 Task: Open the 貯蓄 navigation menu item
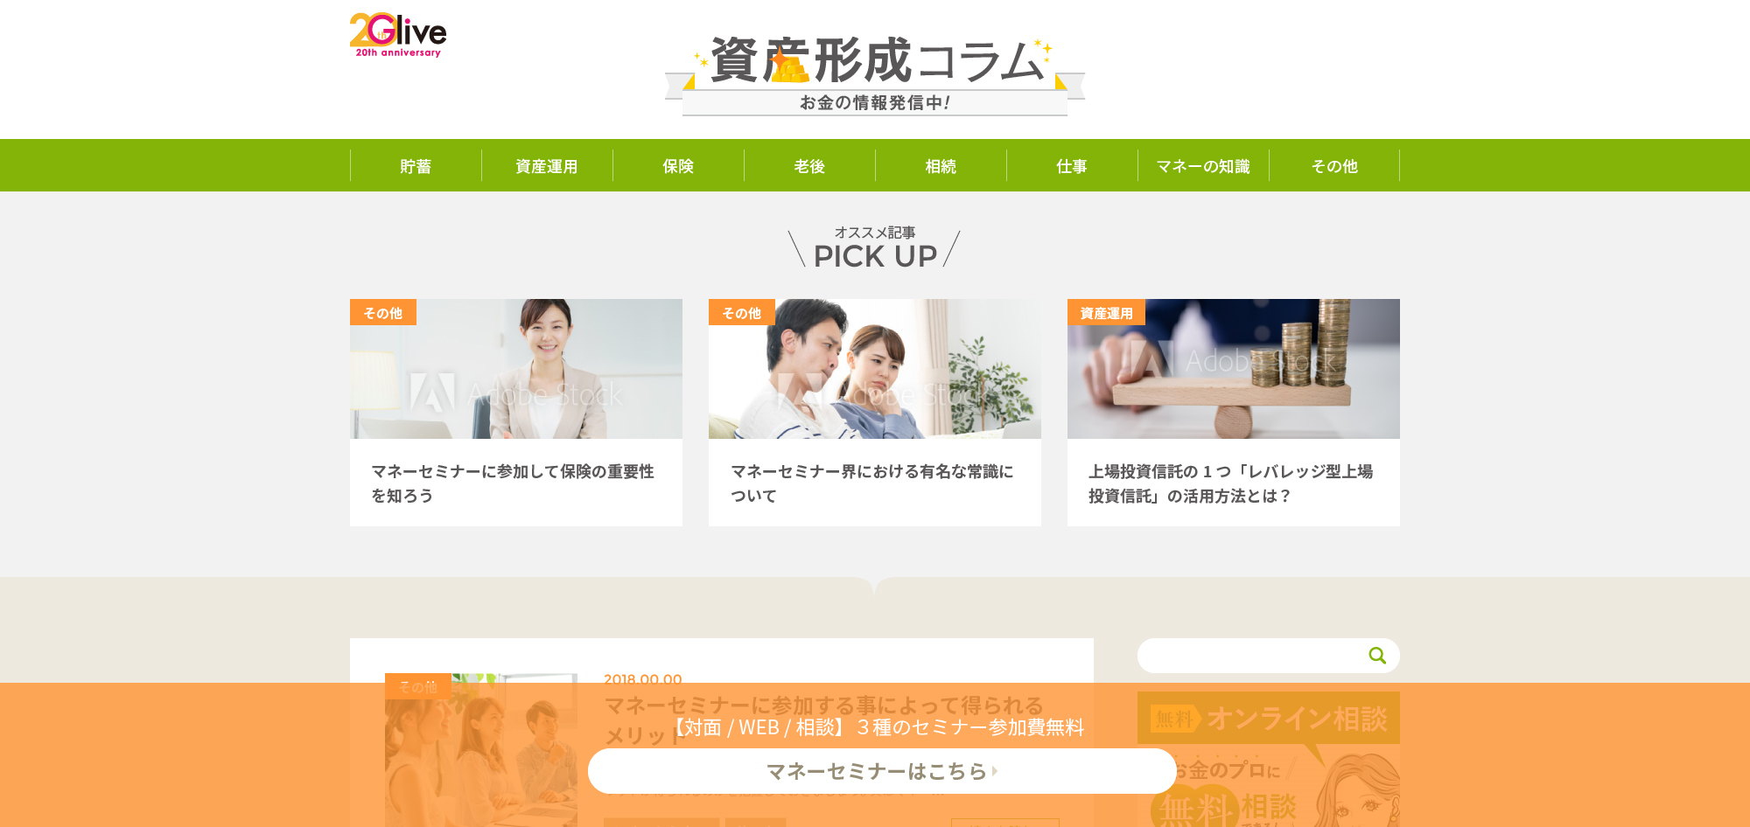point(416,166)
